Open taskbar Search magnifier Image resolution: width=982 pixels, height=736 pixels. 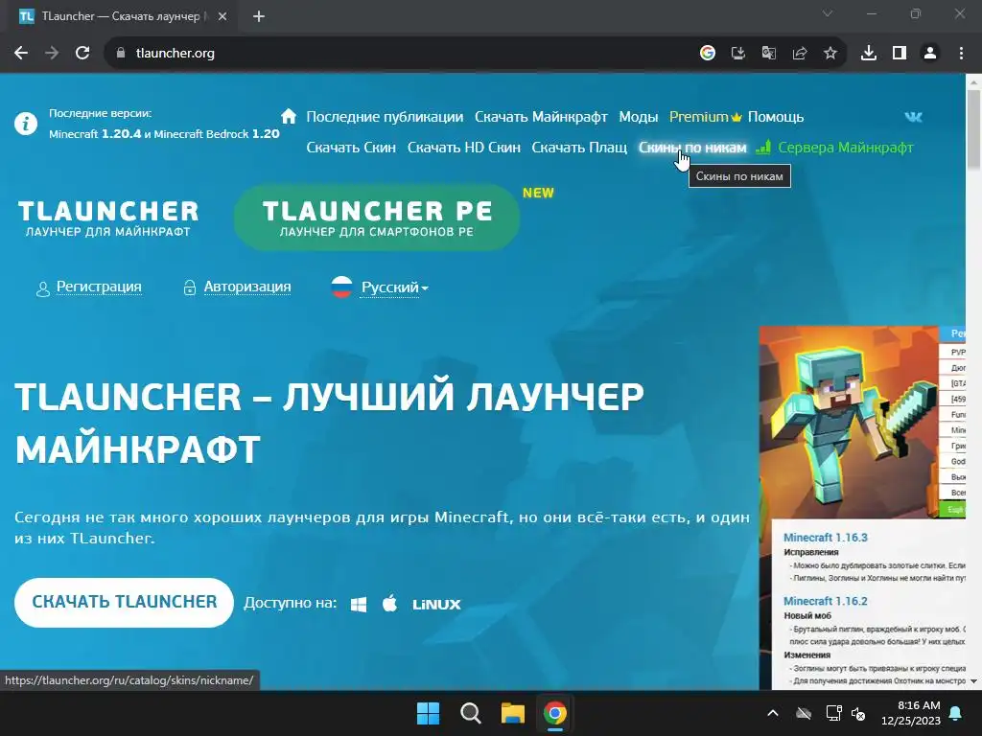(x=470, y=713)
